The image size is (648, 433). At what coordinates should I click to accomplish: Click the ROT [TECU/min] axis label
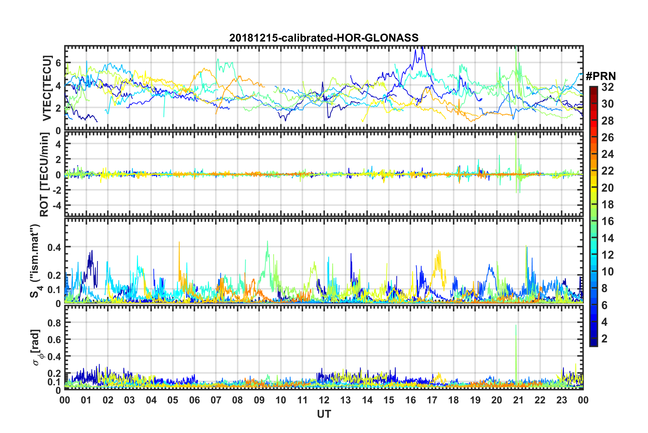tap(45, 175)
